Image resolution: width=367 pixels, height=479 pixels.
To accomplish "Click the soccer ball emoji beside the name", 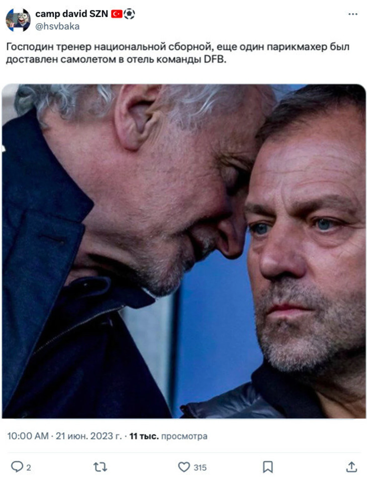I will [129, 14].
